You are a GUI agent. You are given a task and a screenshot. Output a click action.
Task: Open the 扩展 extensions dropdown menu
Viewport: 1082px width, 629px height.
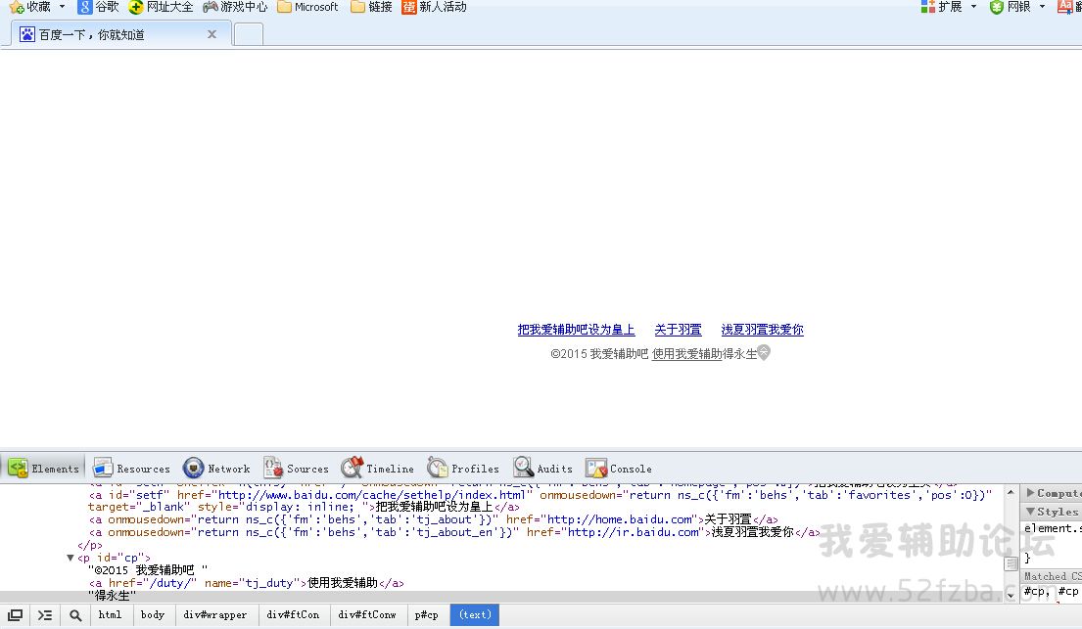point(973,7)
